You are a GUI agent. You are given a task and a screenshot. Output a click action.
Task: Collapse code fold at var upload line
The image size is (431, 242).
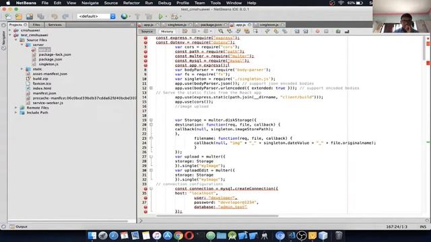pos(151,157)
